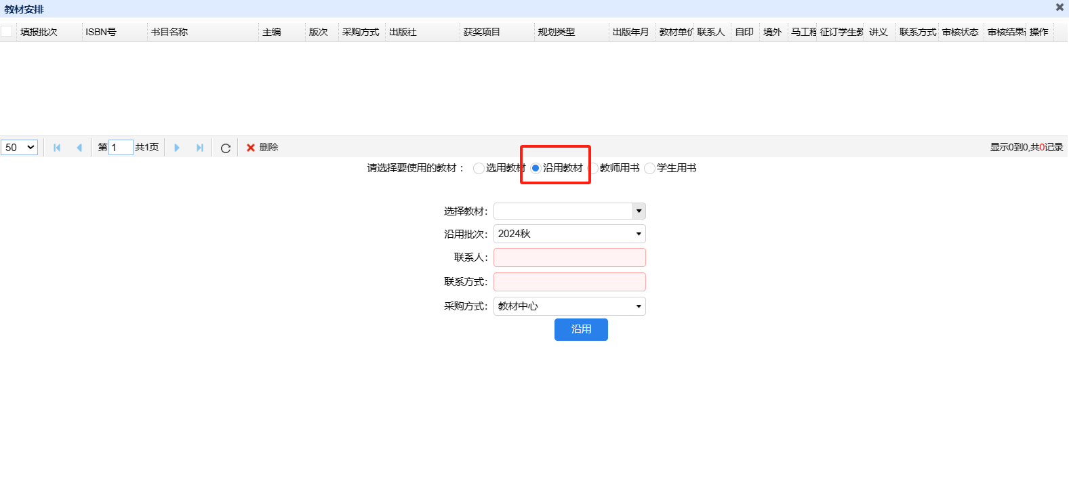This screenshot has height=477, width=1069.
Task: Close the 教材安排 dialog
Action: [1060, 7]
